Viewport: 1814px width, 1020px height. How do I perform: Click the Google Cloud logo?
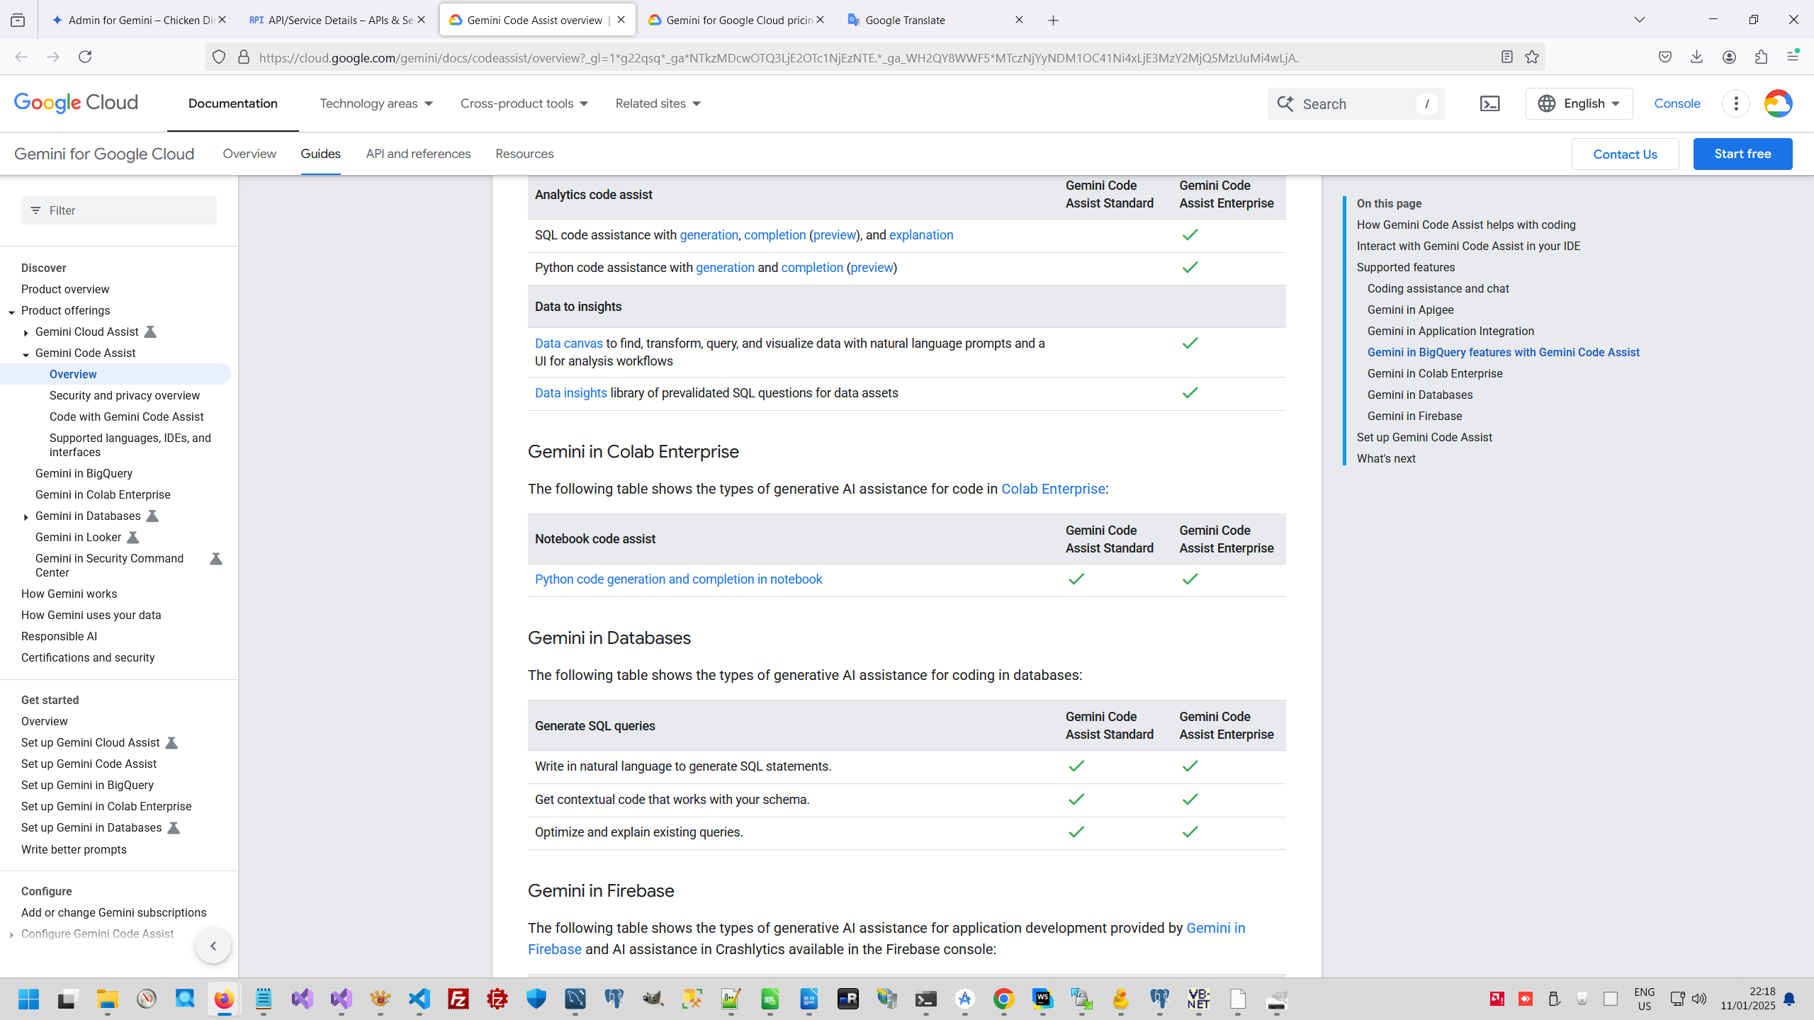pyautogui.click(x=76, y=103)
